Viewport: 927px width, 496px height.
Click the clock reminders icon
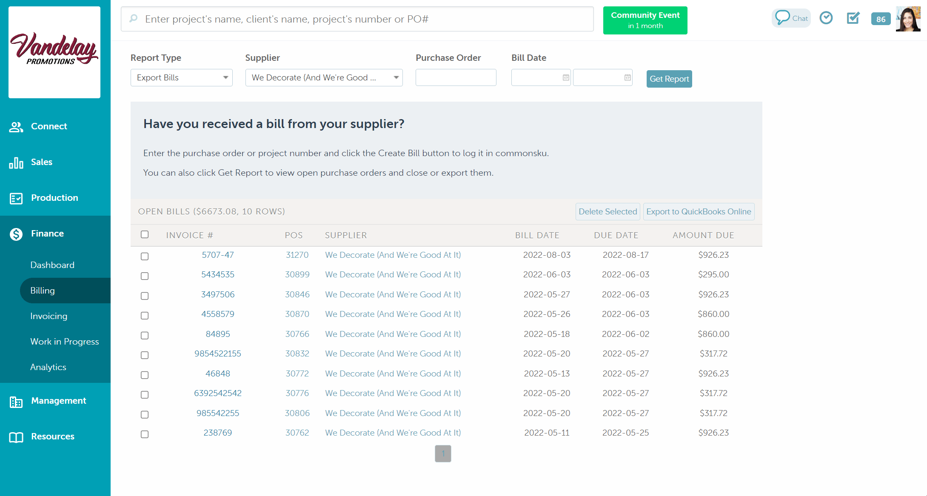coord(826,18)
